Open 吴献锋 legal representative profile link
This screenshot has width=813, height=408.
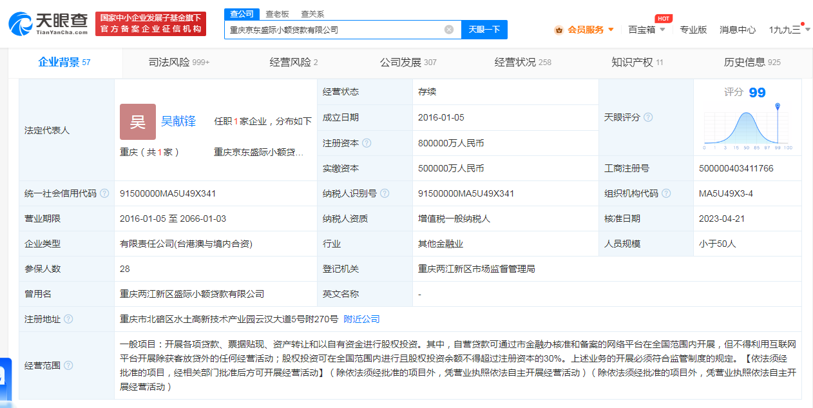178,121
